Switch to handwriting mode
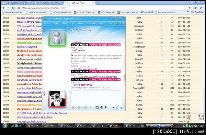The image size is (206, 135). 117,108
